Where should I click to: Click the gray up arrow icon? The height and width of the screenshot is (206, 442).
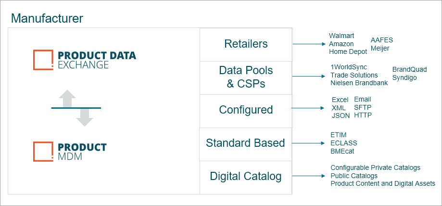(67, 98)
